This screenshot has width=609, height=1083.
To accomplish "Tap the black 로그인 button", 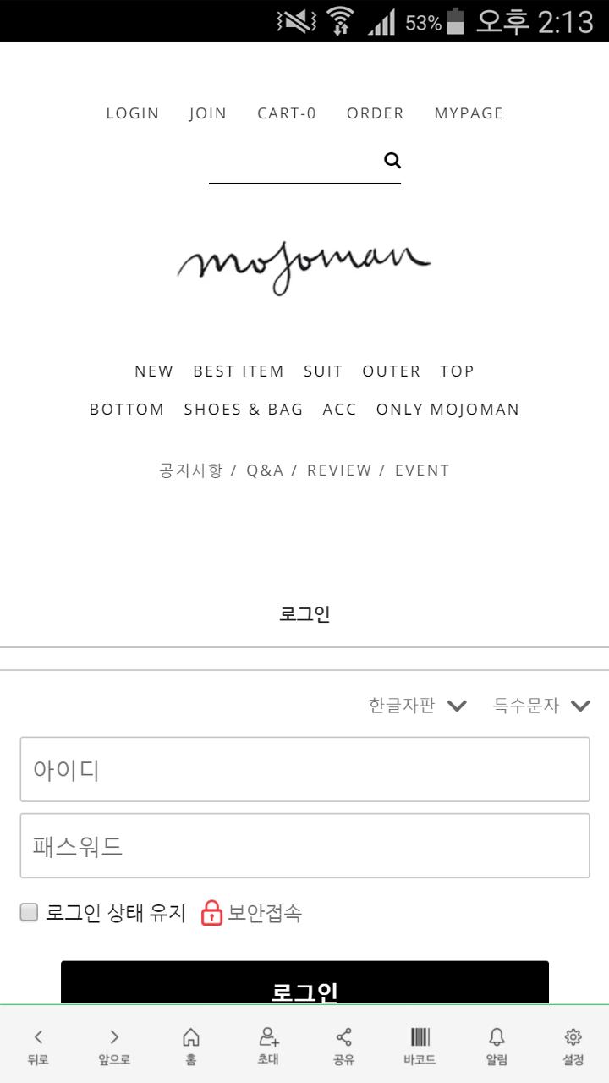I will pos(304,982).
